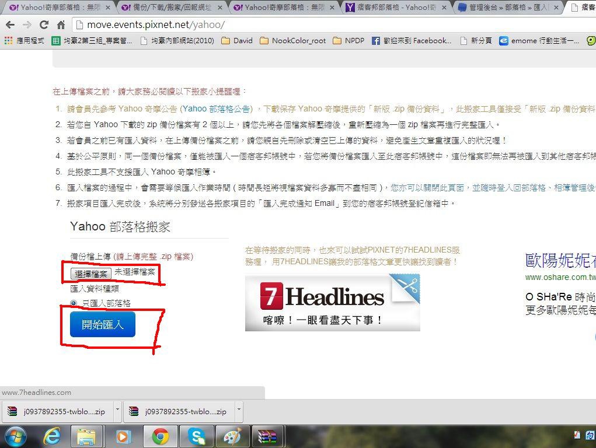This screenshot has width=596, height=448.
Task: Open the Facebook bookmark
Action: point(412,41)
